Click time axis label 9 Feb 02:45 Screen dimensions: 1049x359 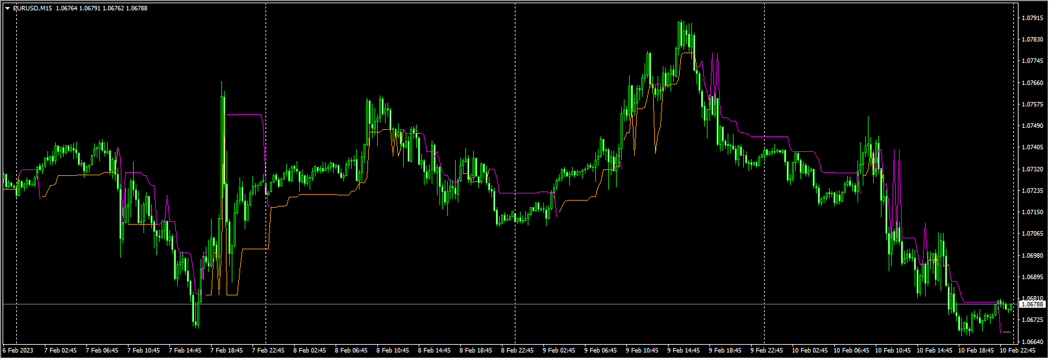pos(559,351)
